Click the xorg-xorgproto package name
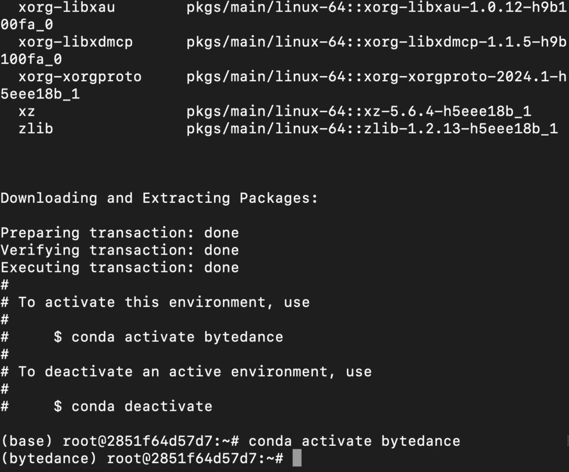Viewport: 569px width, 472px height. [x=80, y=77]
